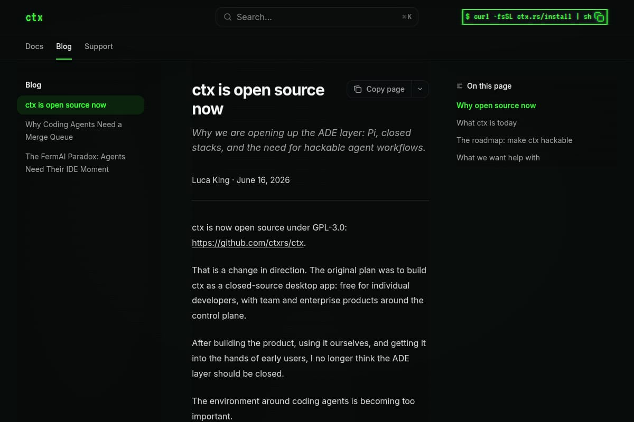Click paragraph starting After building the product
Image resolution: width=634 pixels, height=422 pixels.
coord(309,358)
